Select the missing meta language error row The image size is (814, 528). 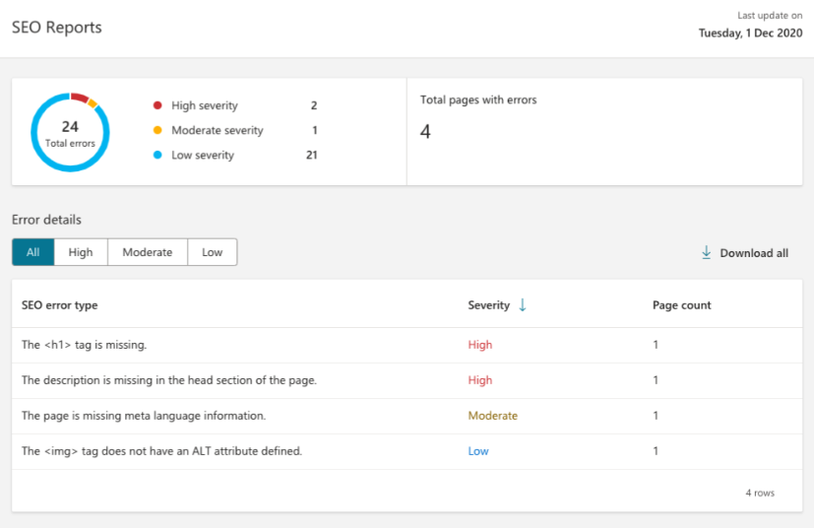click(144, 416)
